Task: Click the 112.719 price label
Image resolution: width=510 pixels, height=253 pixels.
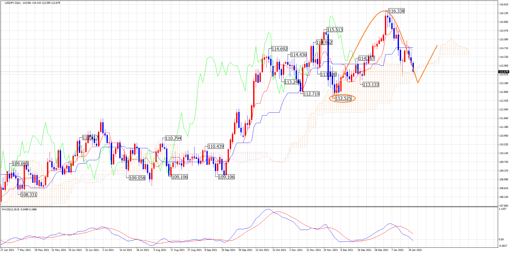Action: 311,94
